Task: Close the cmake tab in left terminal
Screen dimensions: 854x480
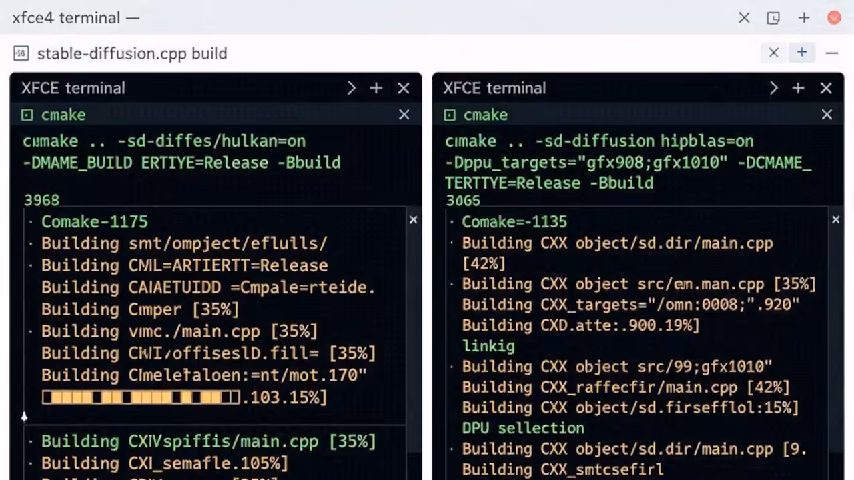Action: tap(404, 115)
